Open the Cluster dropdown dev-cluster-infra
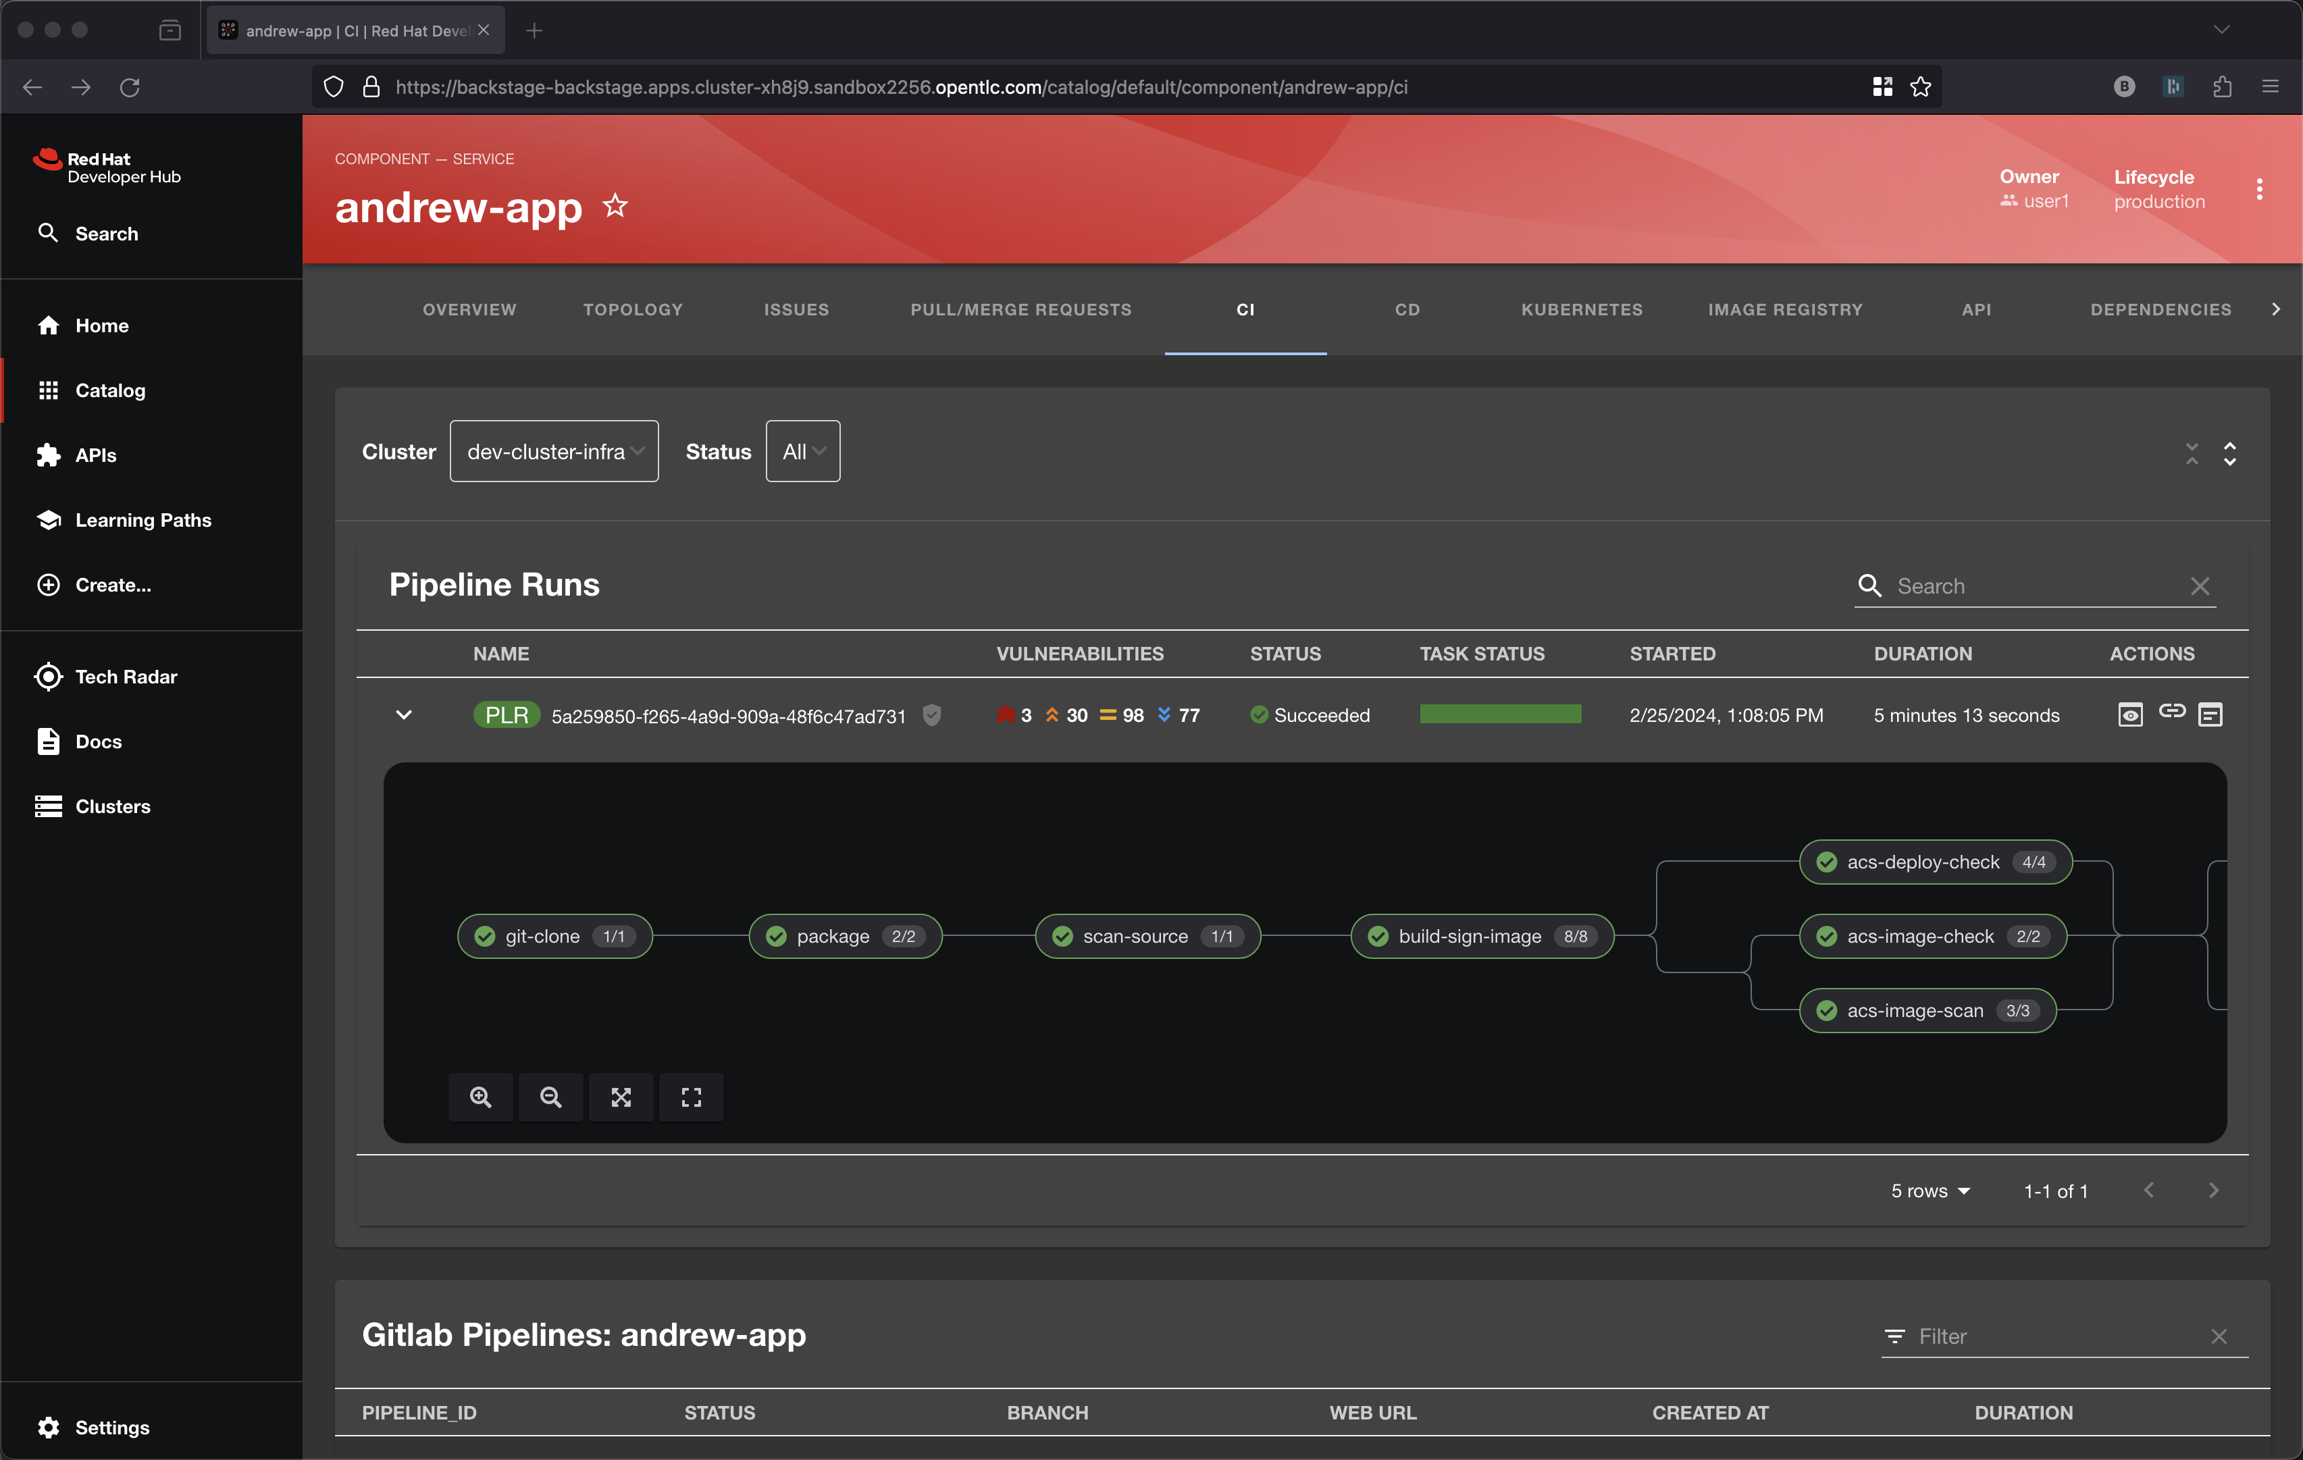The height and width of the screenshot is (1460, 2303). [x=554, y=451]
